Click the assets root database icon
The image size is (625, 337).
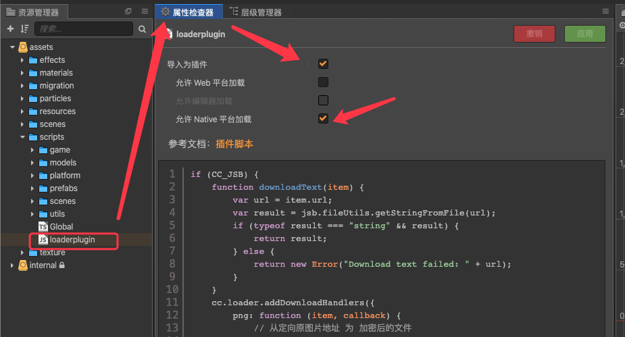(23, 47)
